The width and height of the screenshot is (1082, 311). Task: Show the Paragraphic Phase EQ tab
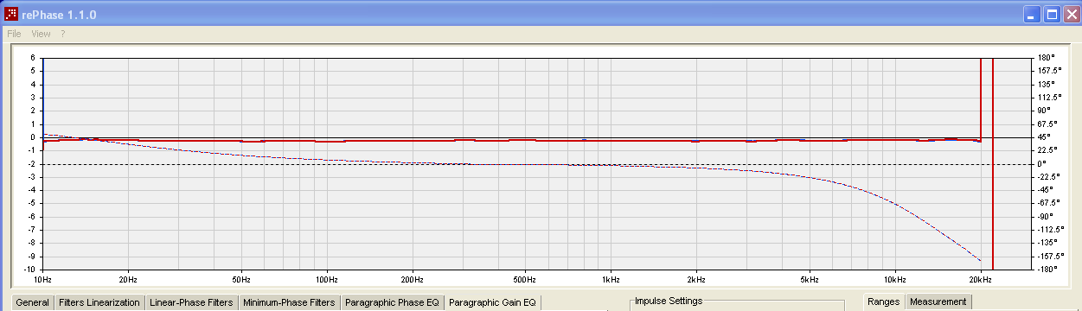click(392, 303)
